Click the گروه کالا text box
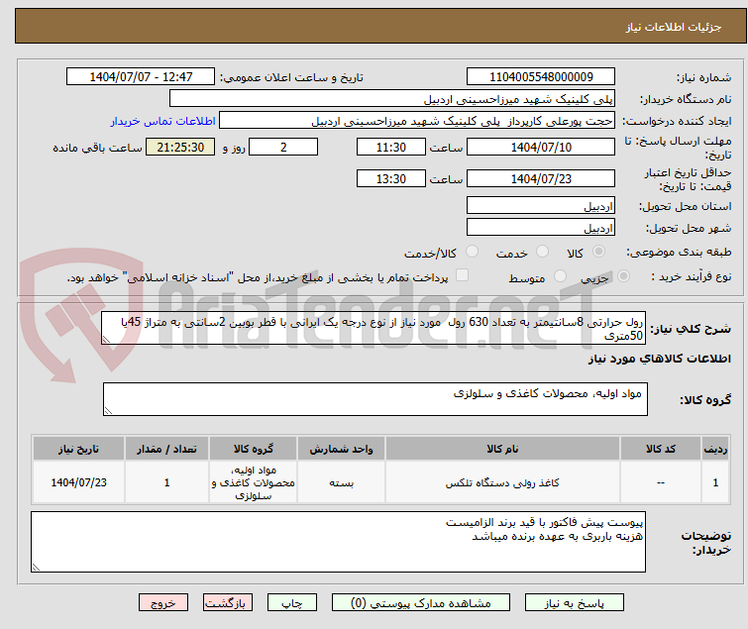Viewport: 748px width, 629px height. [x=375, y=399]
